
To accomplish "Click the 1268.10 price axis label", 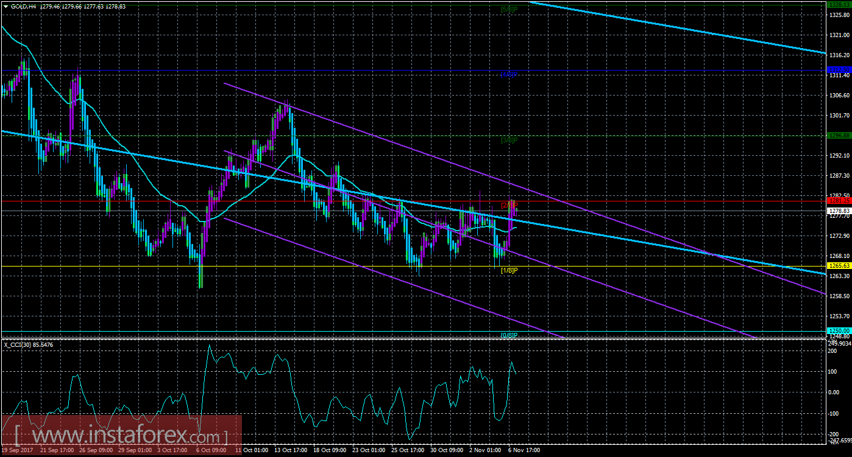I will pyautogui.click(x=839, y=256).
